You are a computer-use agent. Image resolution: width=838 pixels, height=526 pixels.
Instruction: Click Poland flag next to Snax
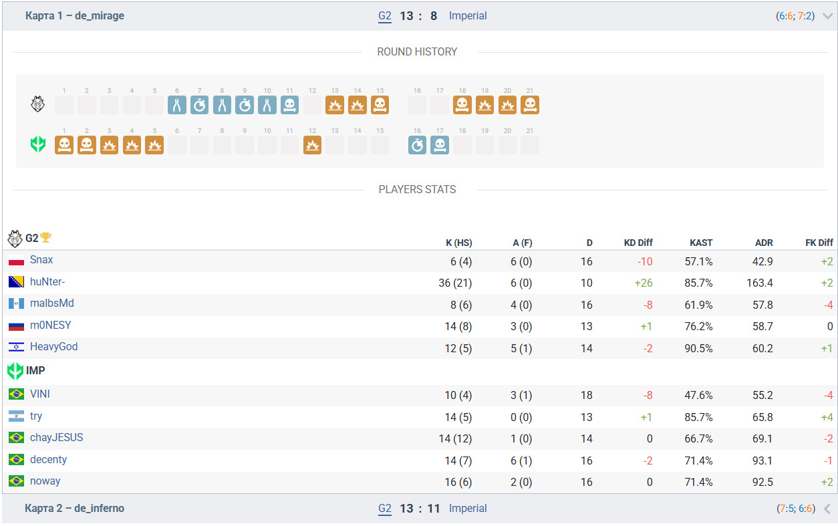tap(17, 261)
